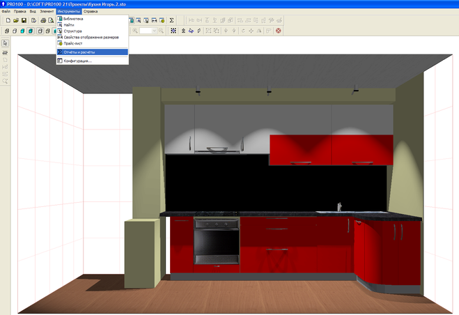Select the red upper wall cabinet
Viewport: 459px width, 315px height.
click(x=332, y=150)
